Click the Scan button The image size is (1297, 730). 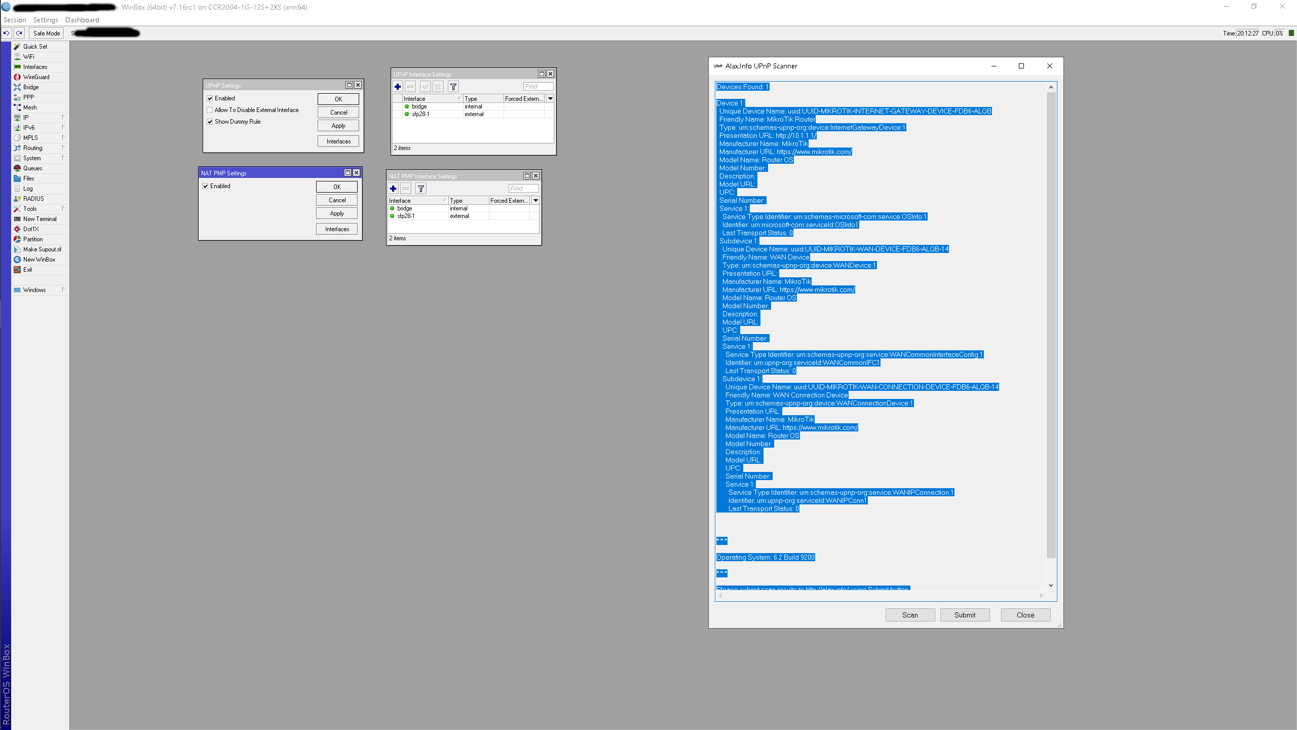pyautogui.click(x=910, y=615)
